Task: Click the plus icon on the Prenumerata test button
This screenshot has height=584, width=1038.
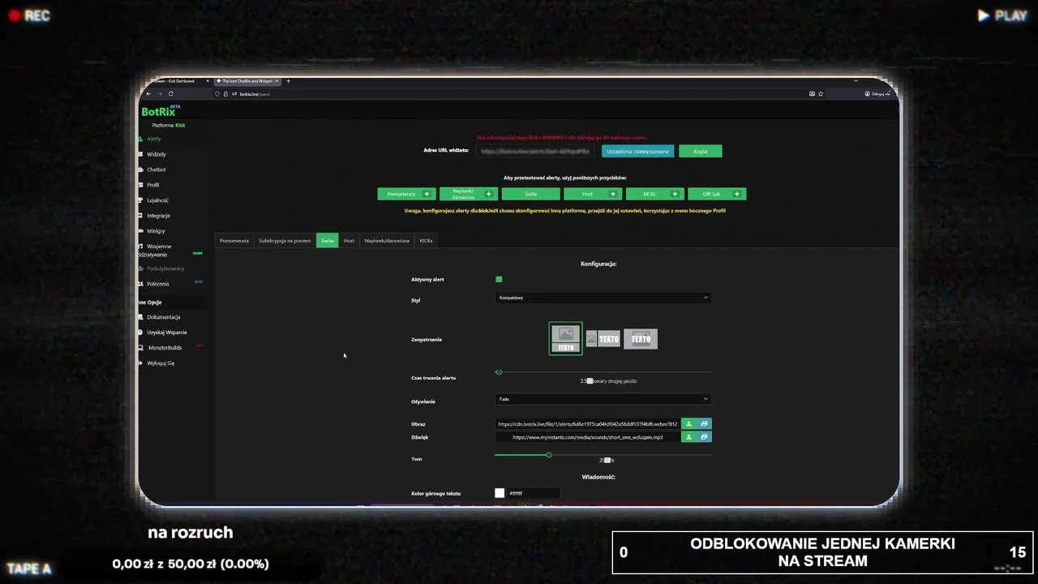Action: point(427,194)
